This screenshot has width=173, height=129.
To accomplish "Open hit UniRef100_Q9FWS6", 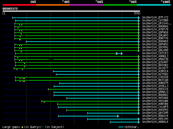I will click(x=155, y=32).
